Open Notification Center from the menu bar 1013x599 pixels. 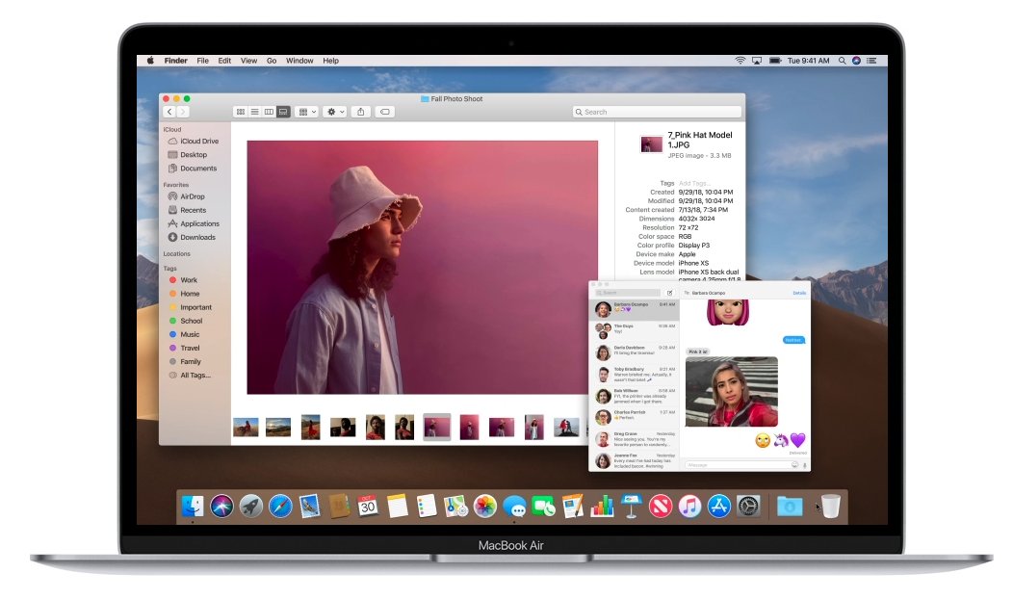(871, 60)
